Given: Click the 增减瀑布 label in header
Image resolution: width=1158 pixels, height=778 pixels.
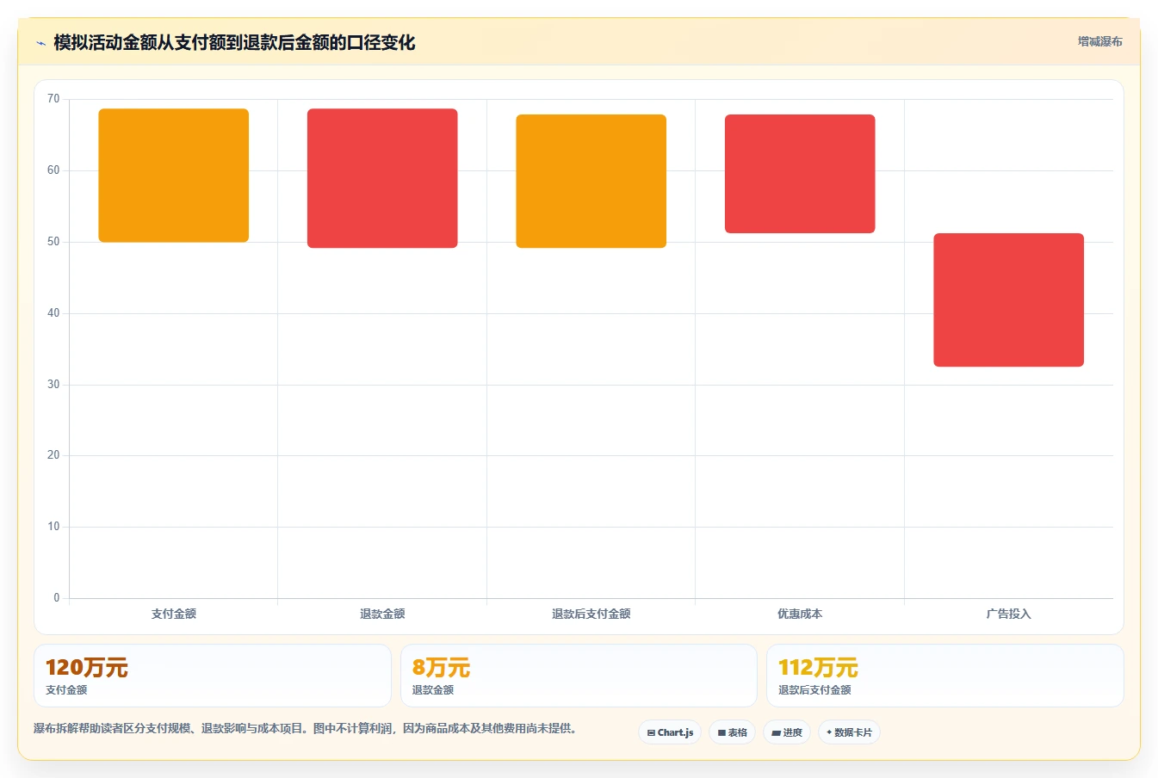Looking at the screenshot, I should (1099, 41).
